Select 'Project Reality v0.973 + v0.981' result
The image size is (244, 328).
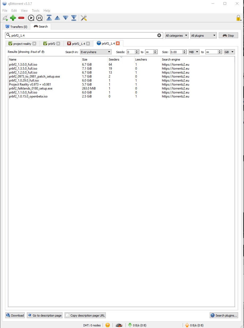[121, 84]
